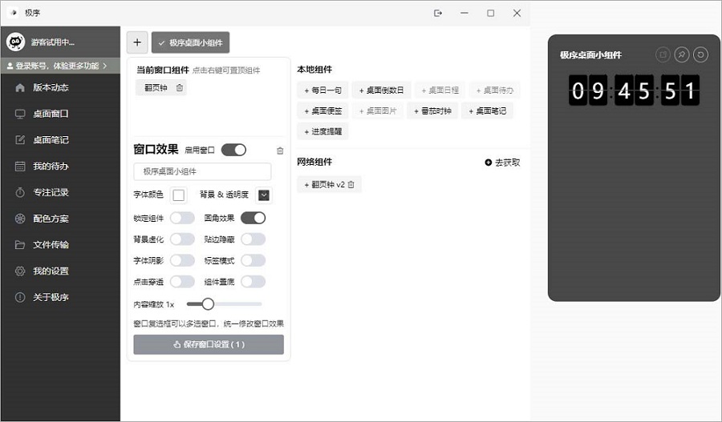
Task: Click the trash icon beside 窗口效果
Action: point(280,151)
